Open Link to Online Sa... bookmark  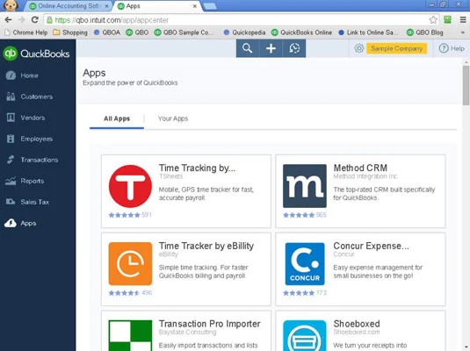tap(368, 32)
